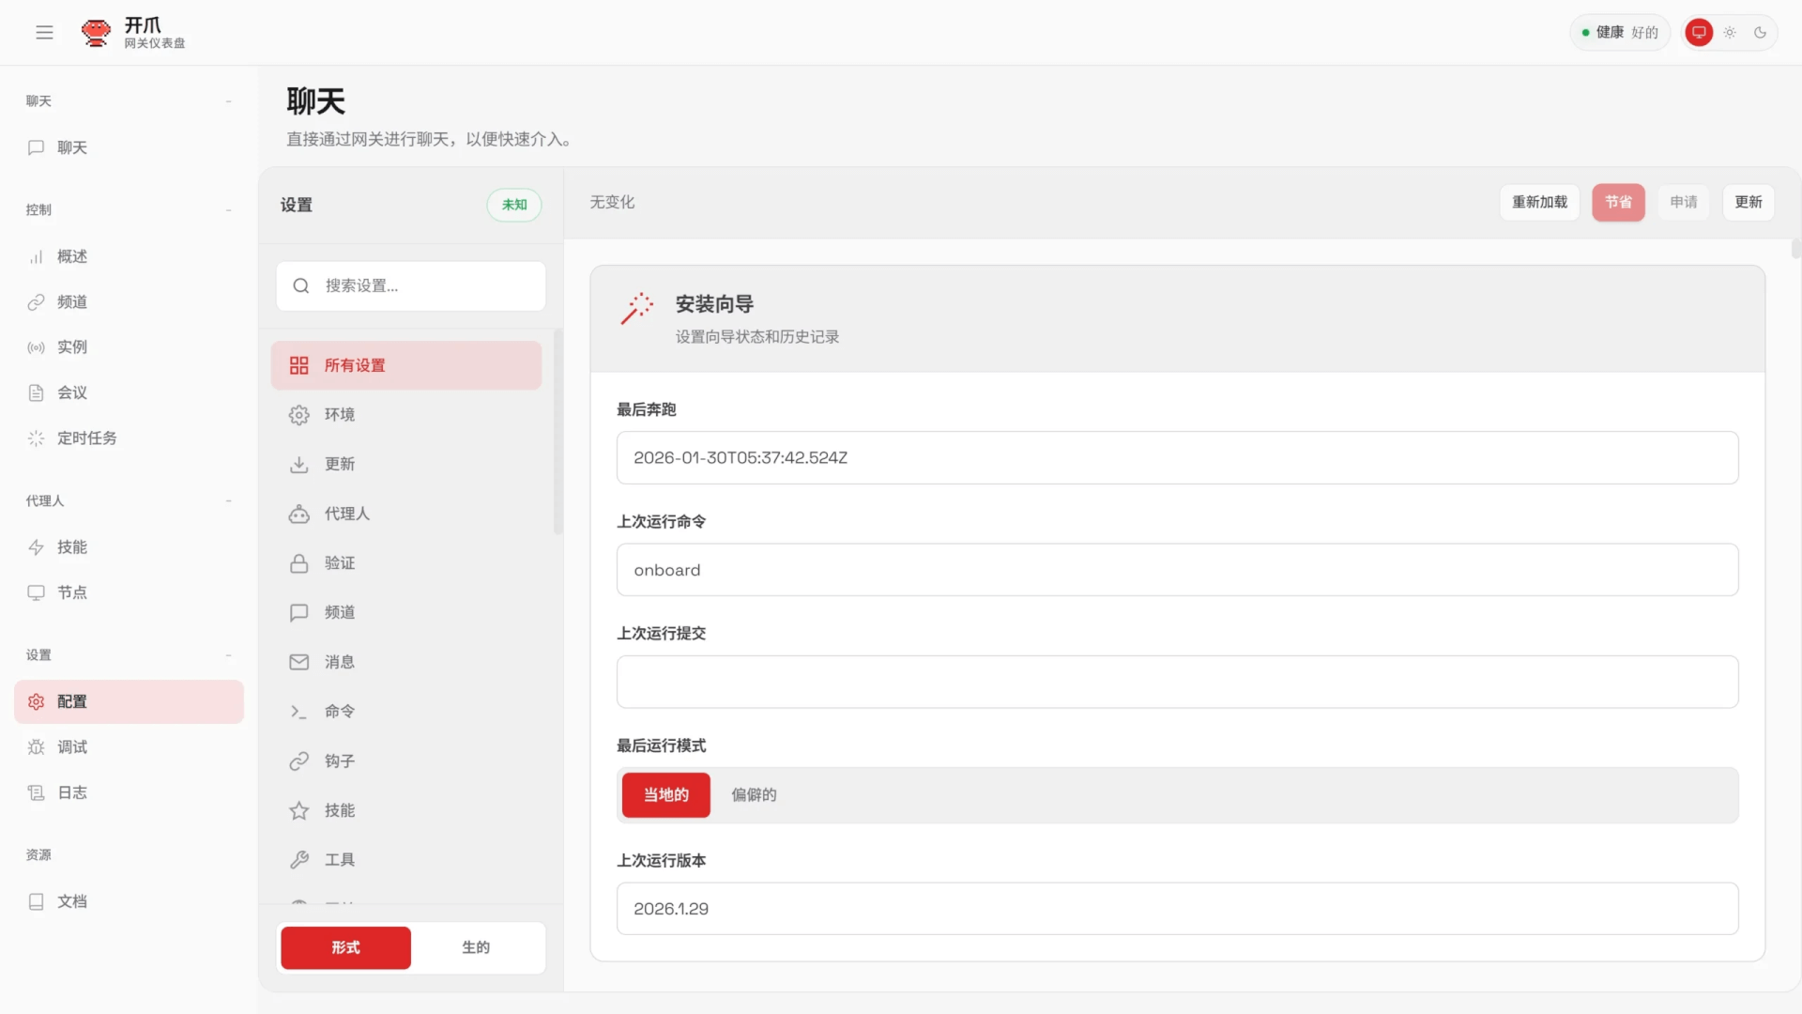
Task: Select 概述 in the 控制 section
Action: click(x=71, y=255)
